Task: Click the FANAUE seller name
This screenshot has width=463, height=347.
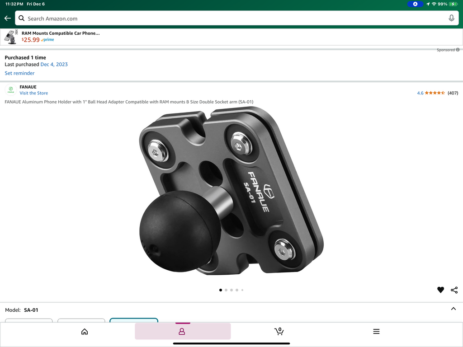Action: [28, 87]
